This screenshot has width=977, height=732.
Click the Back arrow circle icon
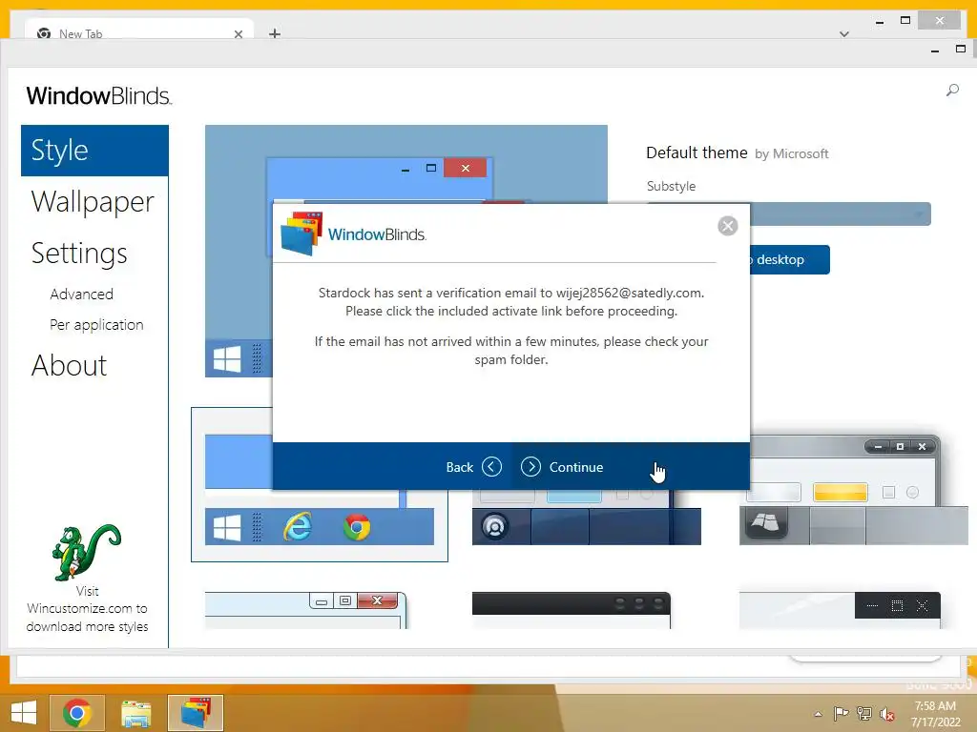click(491, 467)
